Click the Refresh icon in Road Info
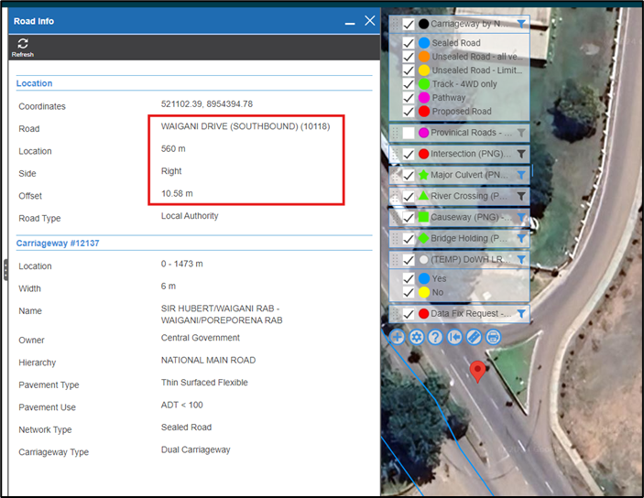 [x=23, y=48]
